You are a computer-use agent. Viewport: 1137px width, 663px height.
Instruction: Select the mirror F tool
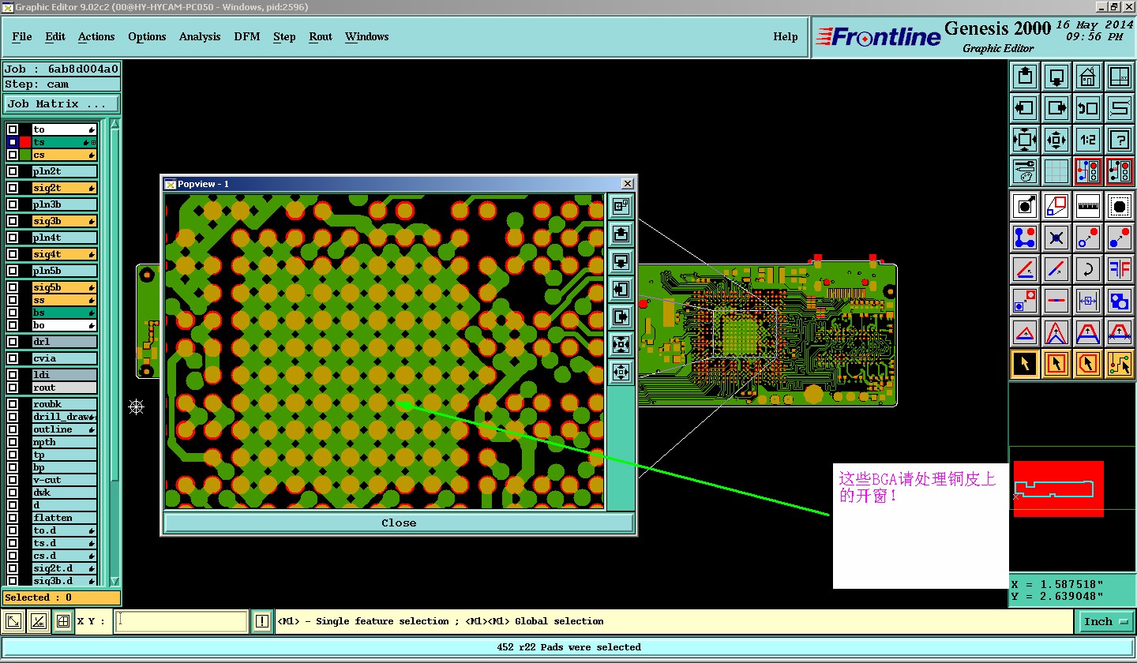click(1120, 269)
